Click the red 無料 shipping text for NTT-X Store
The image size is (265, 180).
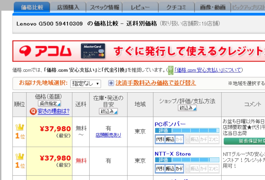(81, 161)
